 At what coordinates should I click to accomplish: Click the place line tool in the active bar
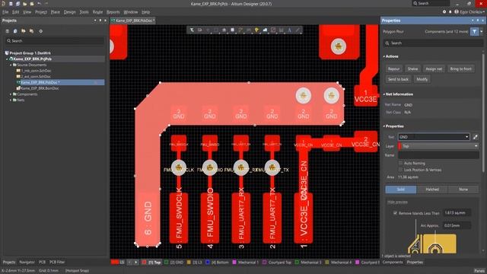pos(298,30)
